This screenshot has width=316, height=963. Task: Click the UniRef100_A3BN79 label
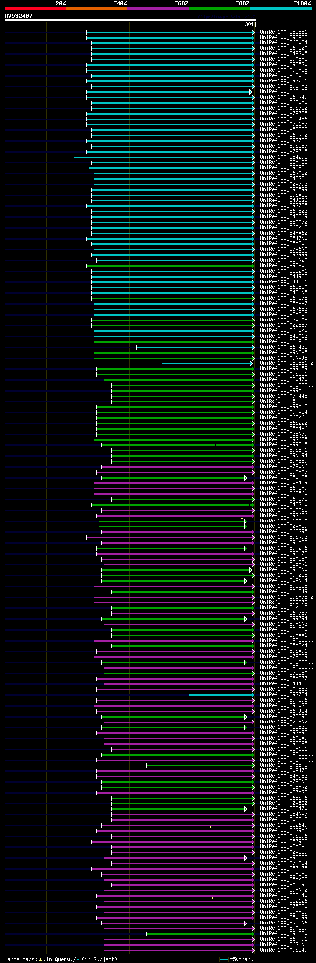pyautogui.click(x=283, y=434)
